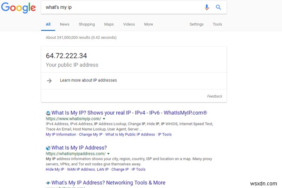This screenshot has width=282, height=188.
Task: Expand the whatismyipaddress.com URL dropdown arrow
Action: (109, 154)
